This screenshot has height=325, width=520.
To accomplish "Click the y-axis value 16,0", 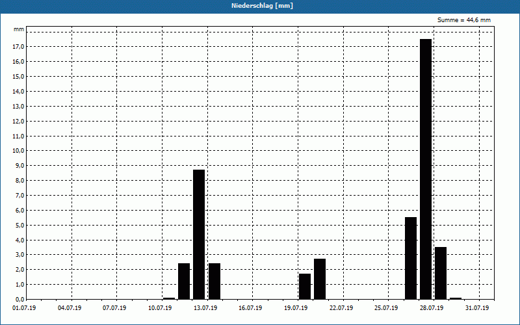I will coord(18,62).
